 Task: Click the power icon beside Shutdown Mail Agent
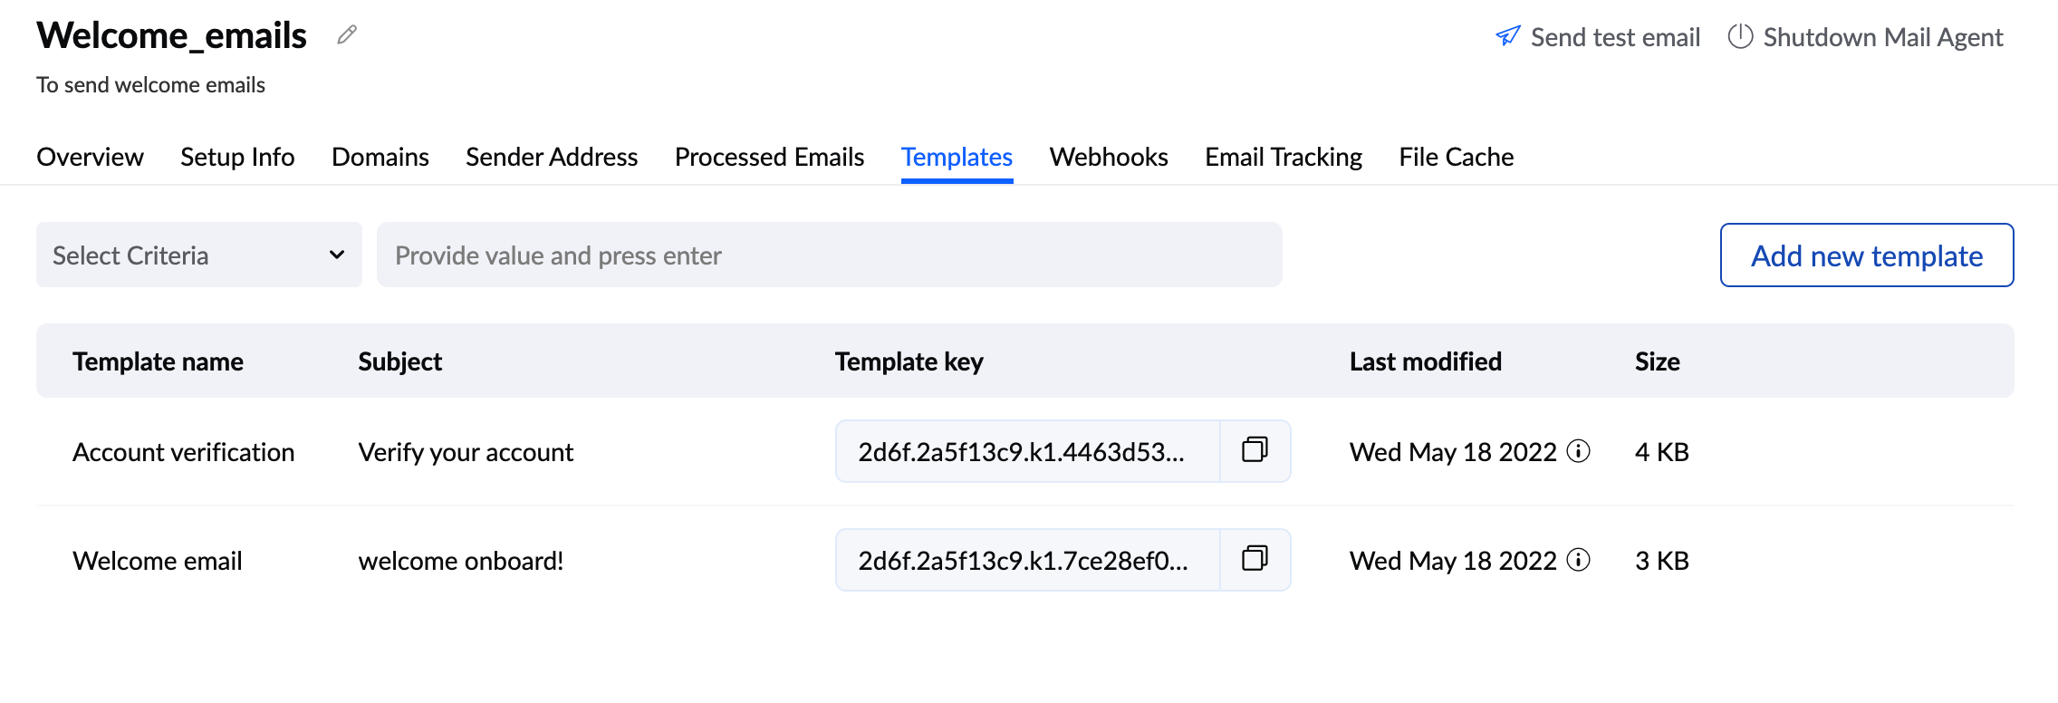pyautogui.click(x=1741, y=36)
